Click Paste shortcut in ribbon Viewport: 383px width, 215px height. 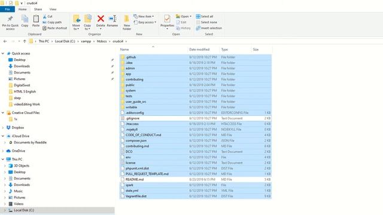click(x=54, y=28)
